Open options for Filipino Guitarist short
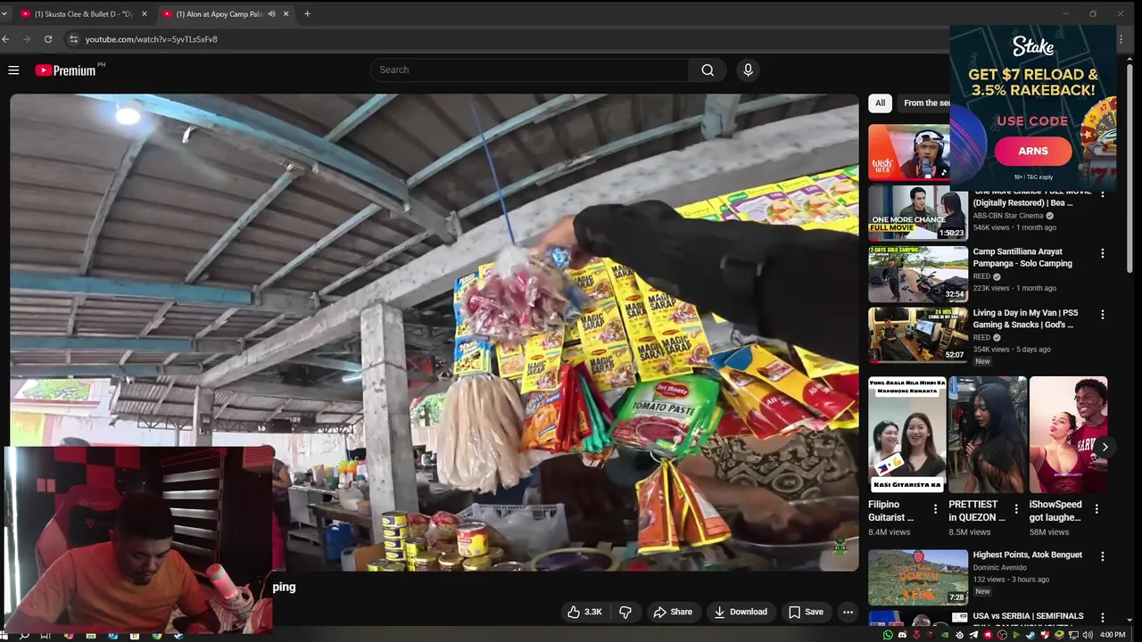The width and height of the screenshot is (1142, 642). pyautogui.click(x=935, y=508)
